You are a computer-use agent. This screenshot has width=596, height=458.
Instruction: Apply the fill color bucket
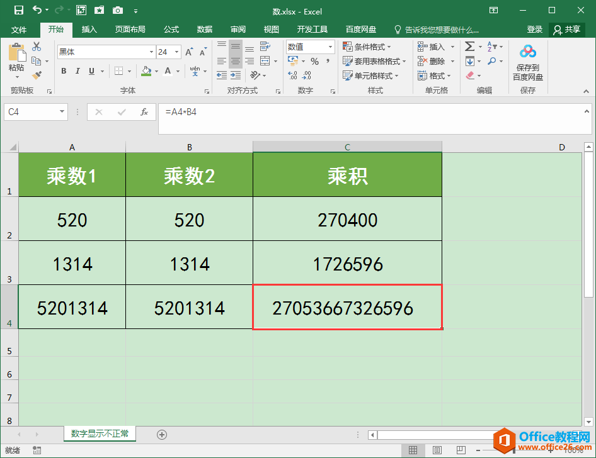(146, 71)
